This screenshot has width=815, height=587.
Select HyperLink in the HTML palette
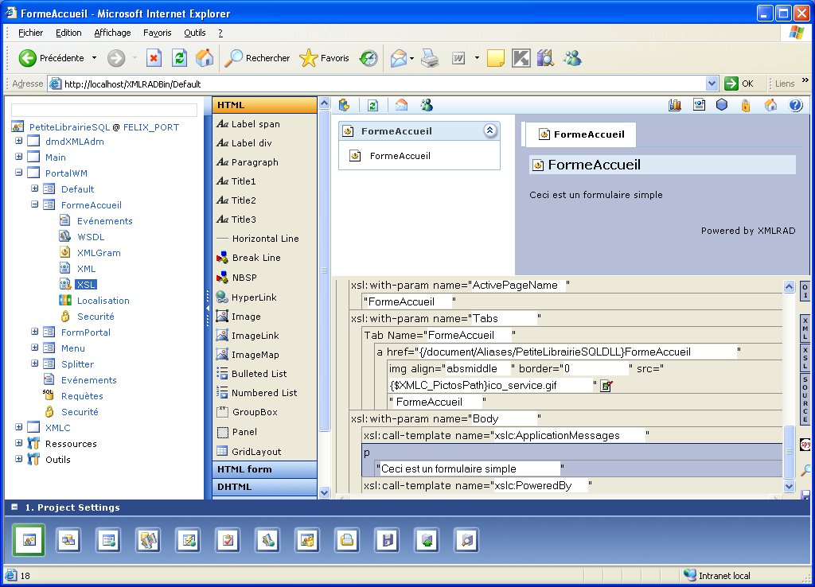click(254, 297)
